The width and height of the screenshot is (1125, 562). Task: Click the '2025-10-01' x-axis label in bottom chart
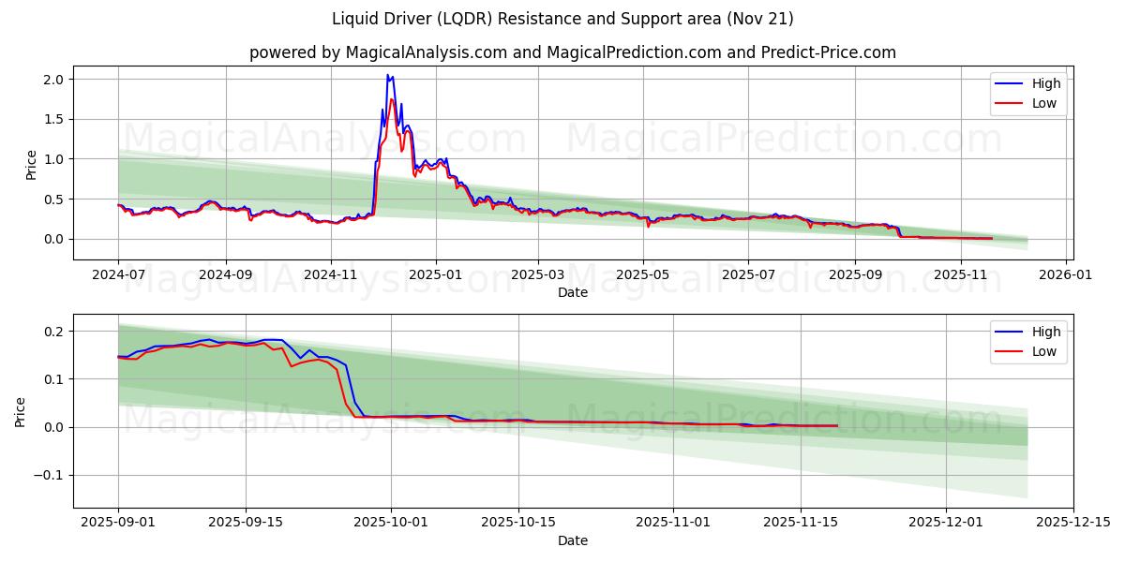coord(392,524)
